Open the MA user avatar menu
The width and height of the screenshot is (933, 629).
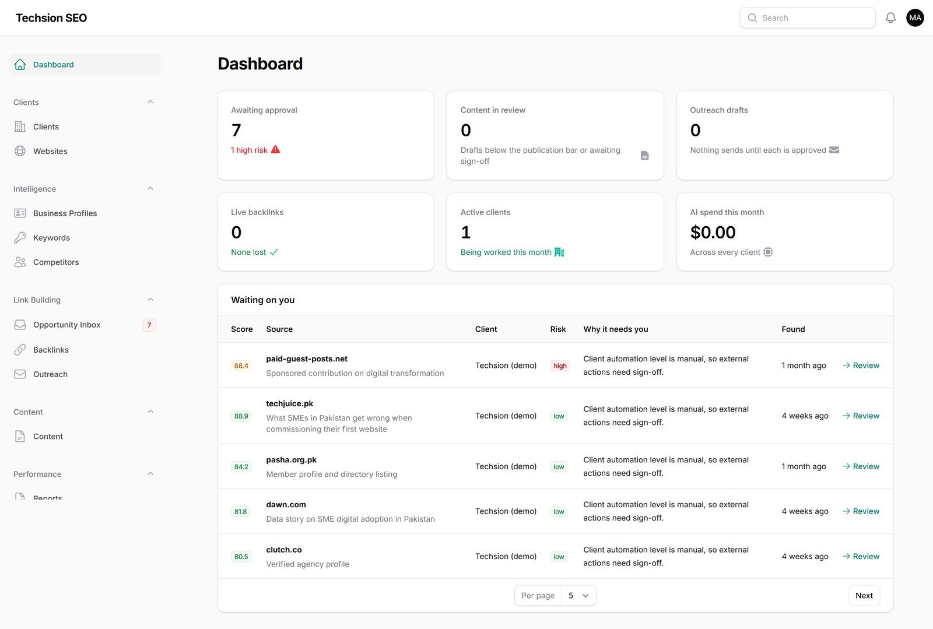[915, 18]
